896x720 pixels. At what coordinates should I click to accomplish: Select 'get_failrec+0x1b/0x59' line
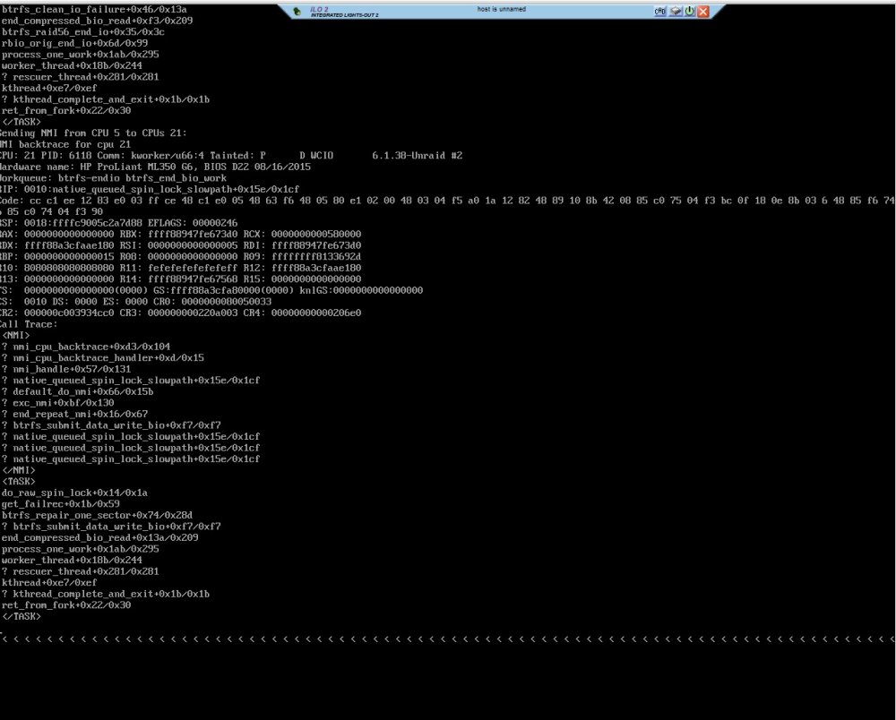(x=61, y=504)
